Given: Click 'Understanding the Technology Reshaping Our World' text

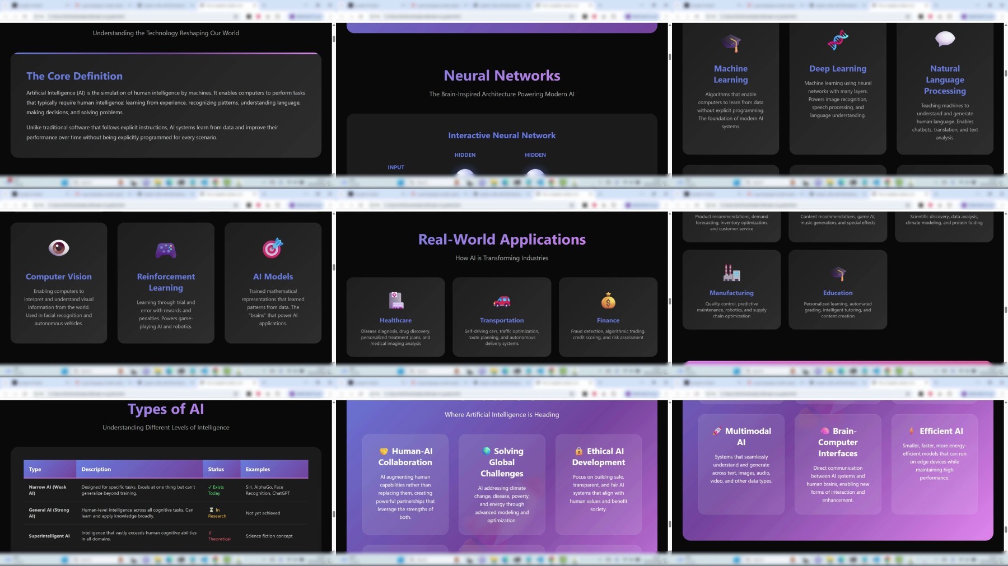Looking at the screenshot, I should pos(166,33).
